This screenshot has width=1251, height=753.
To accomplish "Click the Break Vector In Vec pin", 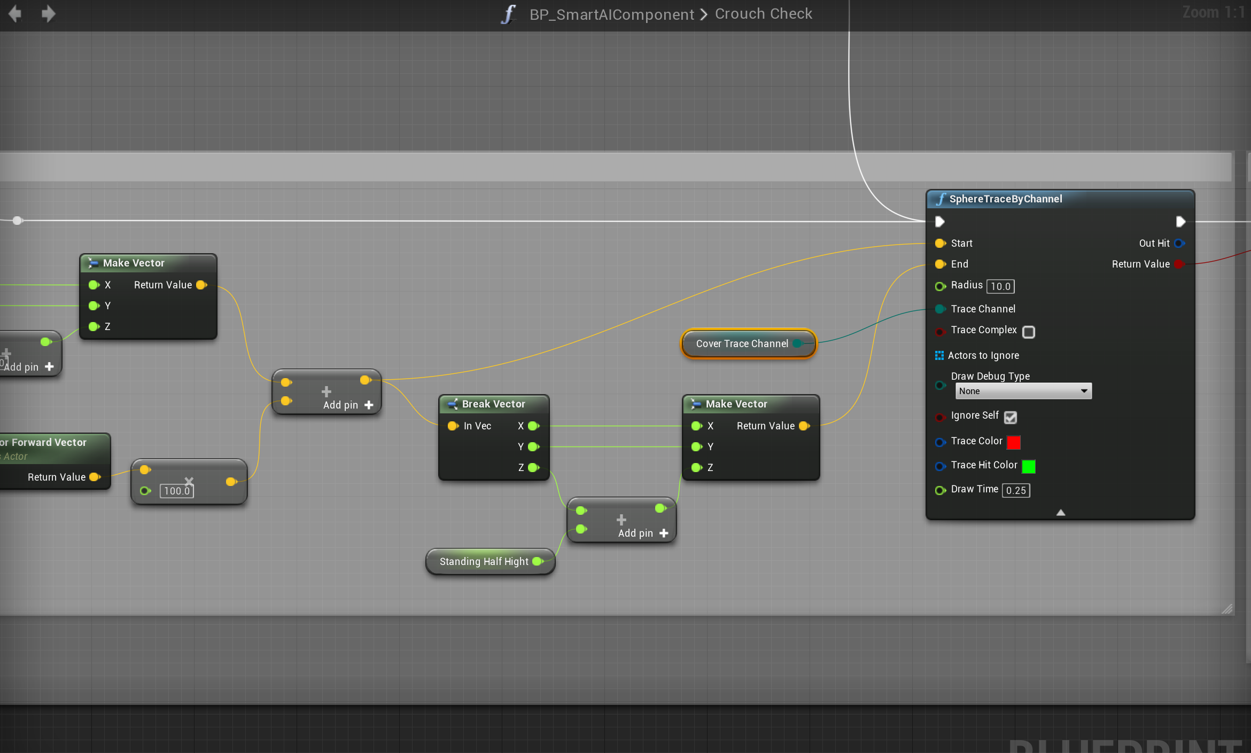I will 453,426.
